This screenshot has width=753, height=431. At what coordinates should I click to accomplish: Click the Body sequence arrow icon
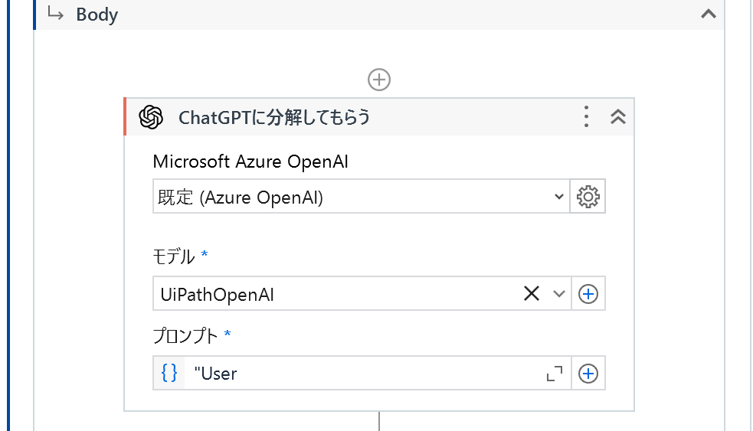(x=55, y=15)
